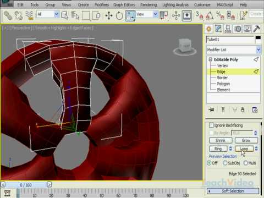This screenshot has width=264, height=198.
Task: Click the Use Pivot Point Center icon
Action: [164, 15]
